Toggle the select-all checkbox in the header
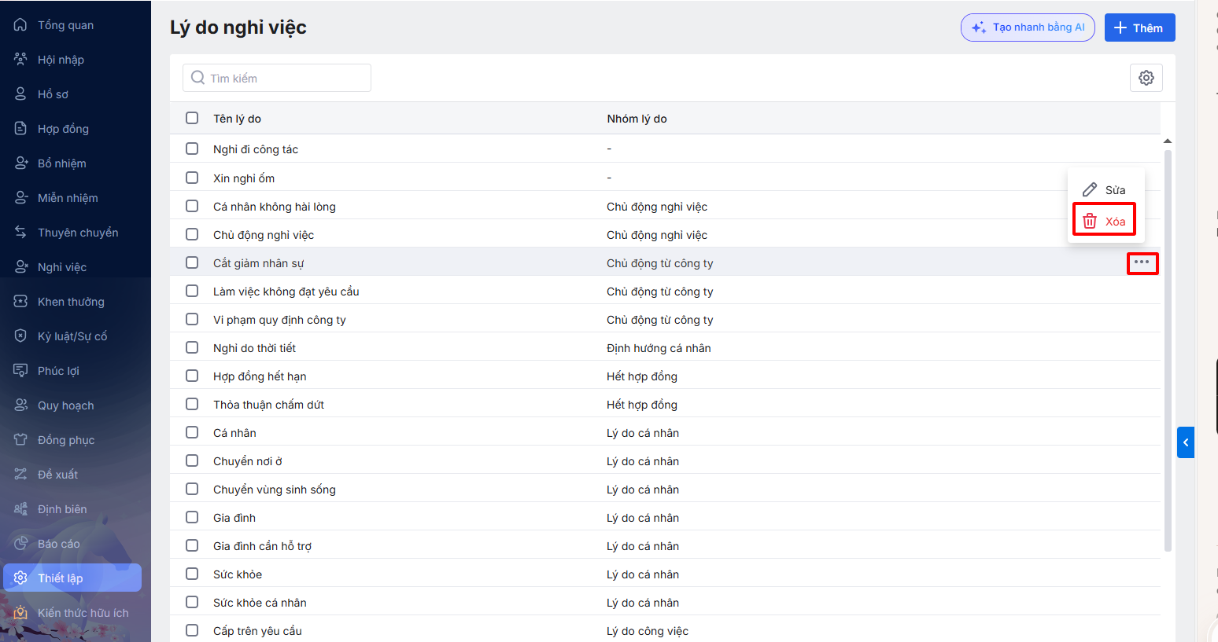This screenshot has width=1218, height=642. click(x=192, y=118)
